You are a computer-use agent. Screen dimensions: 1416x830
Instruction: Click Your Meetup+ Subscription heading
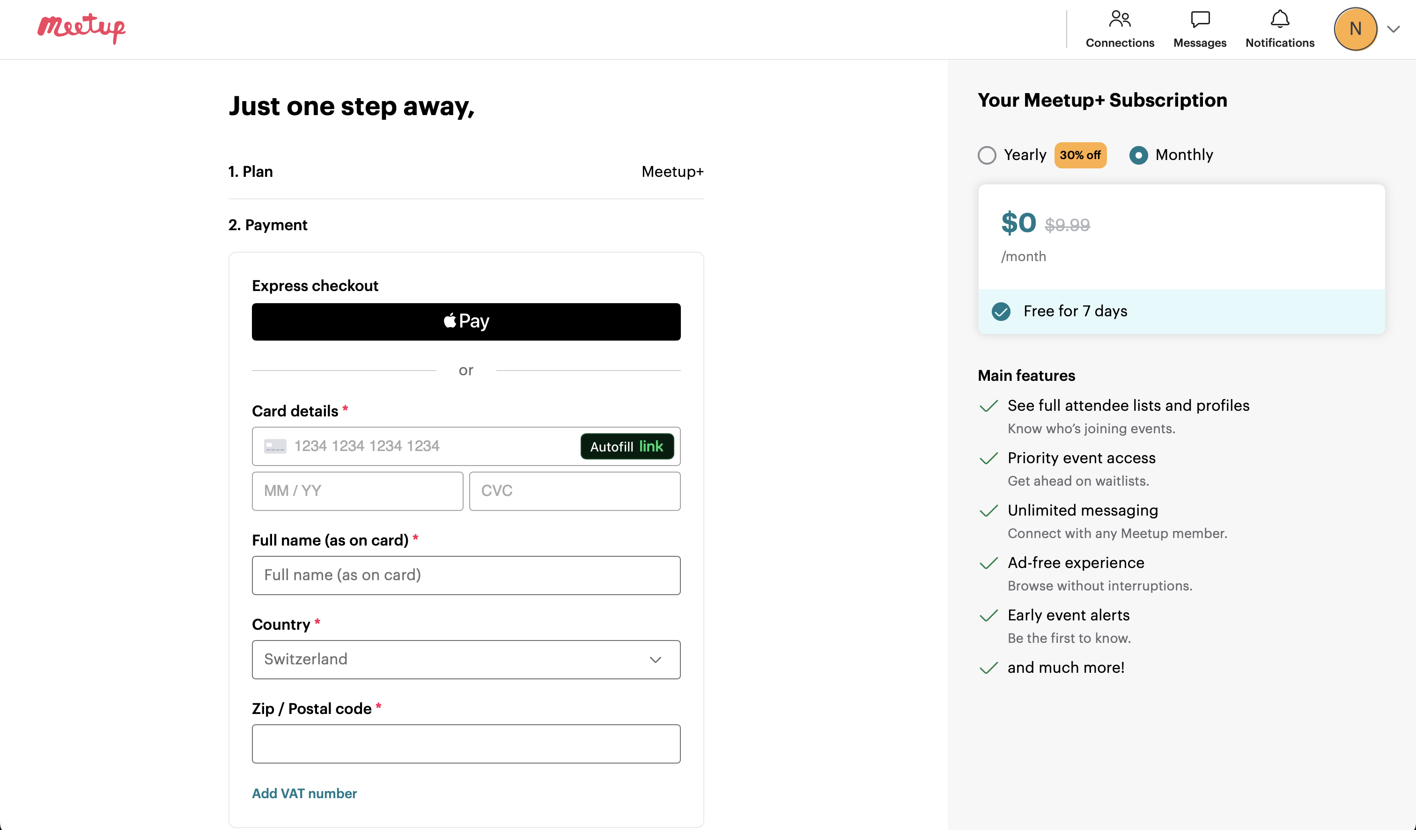pyautogui.click(x=1102, y=100)
